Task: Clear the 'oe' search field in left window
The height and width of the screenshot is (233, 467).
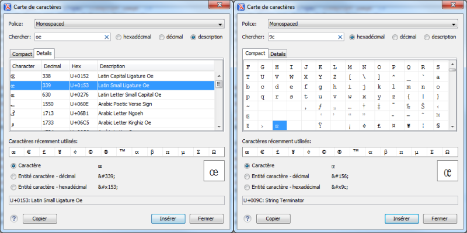Action: [x=107, y=37]
